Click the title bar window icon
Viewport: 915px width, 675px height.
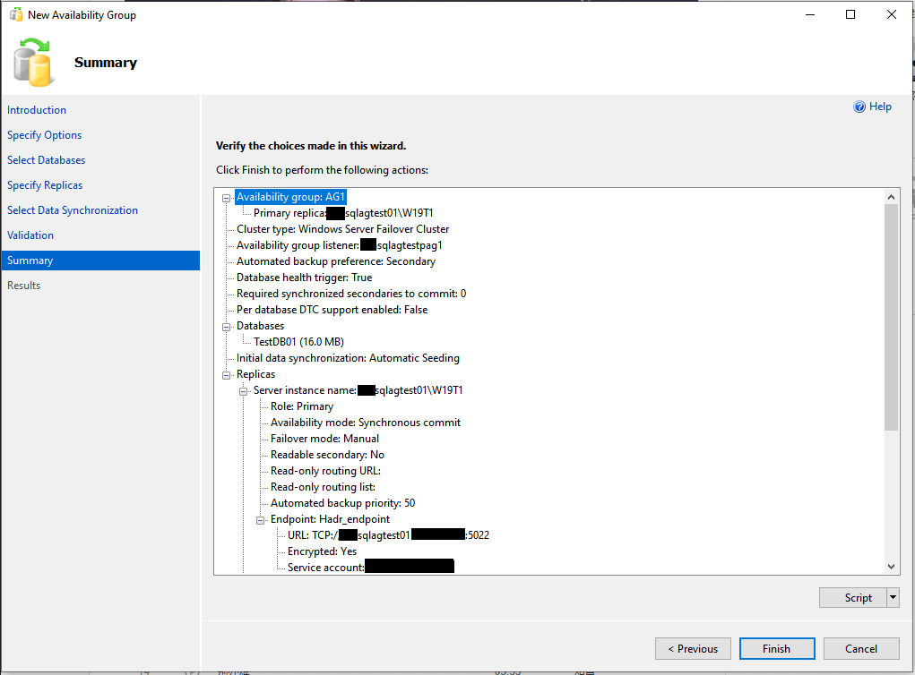point(16,14)
